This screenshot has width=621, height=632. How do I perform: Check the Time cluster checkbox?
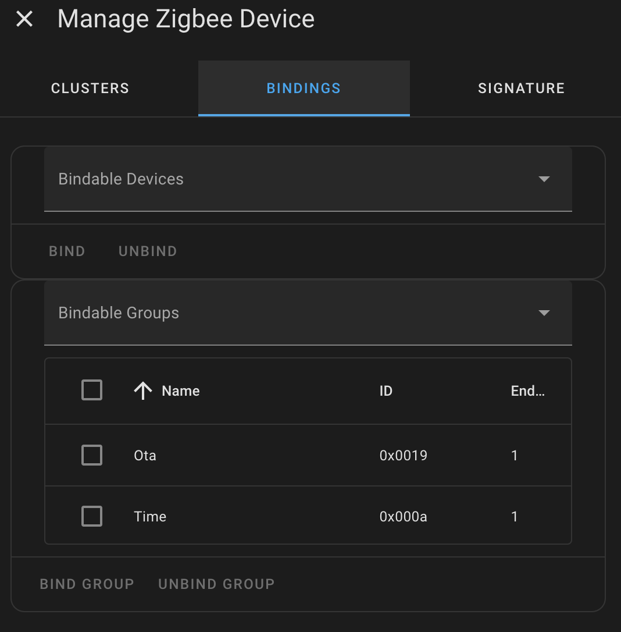tap(92, 516)
